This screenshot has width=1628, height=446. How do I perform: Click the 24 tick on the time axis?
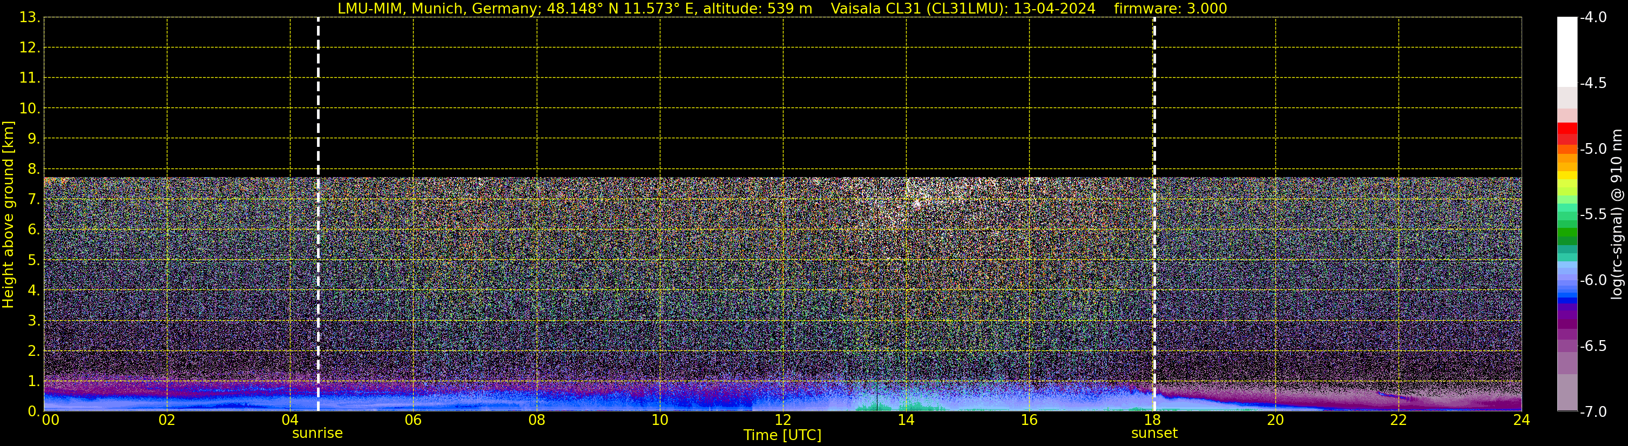pyautogui.click(x=1521, y=420)
